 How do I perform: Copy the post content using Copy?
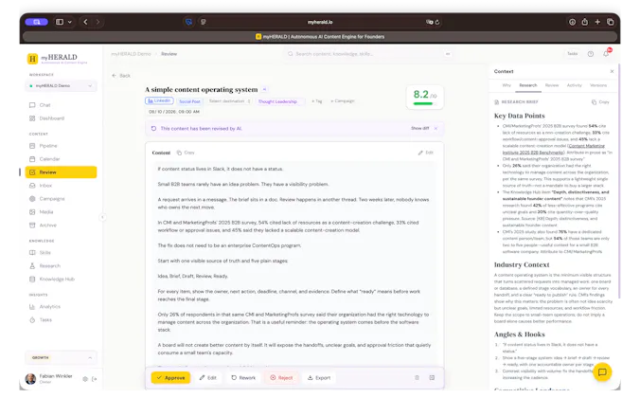[186, 153]
